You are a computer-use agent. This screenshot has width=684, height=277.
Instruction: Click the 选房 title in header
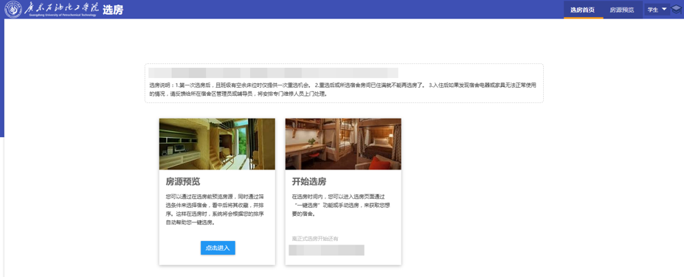click(x=113, y=10)
